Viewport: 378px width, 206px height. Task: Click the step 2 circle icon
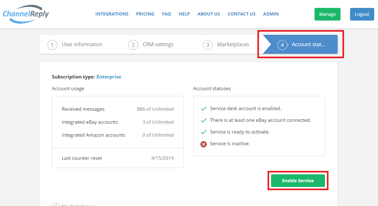133,45
